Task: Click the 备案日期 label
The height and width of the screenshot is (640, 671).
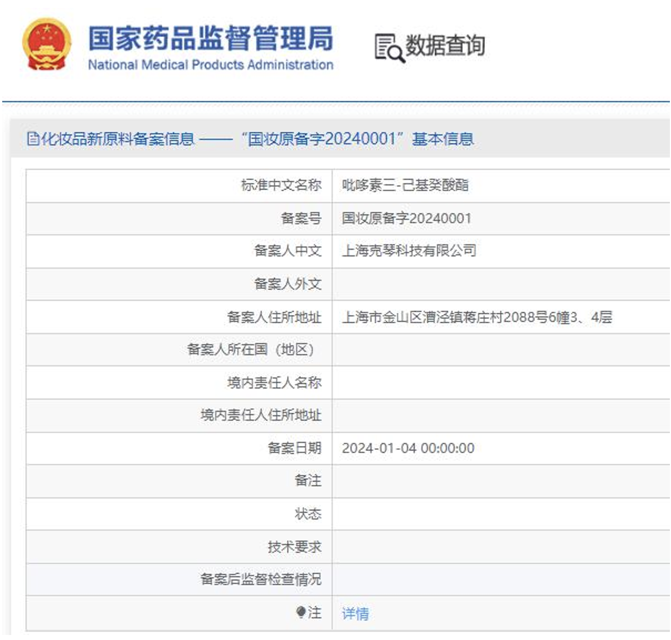Action: 294,448
